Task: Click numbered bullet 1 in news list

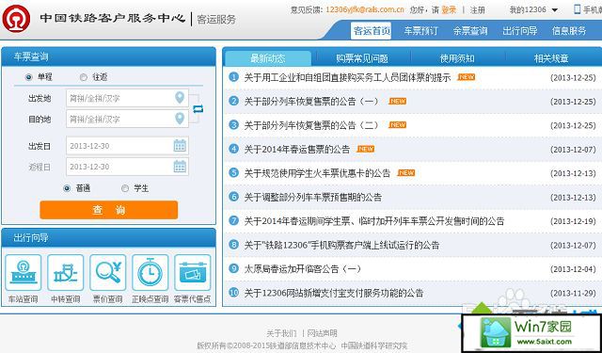Action: tap(233, 77)
